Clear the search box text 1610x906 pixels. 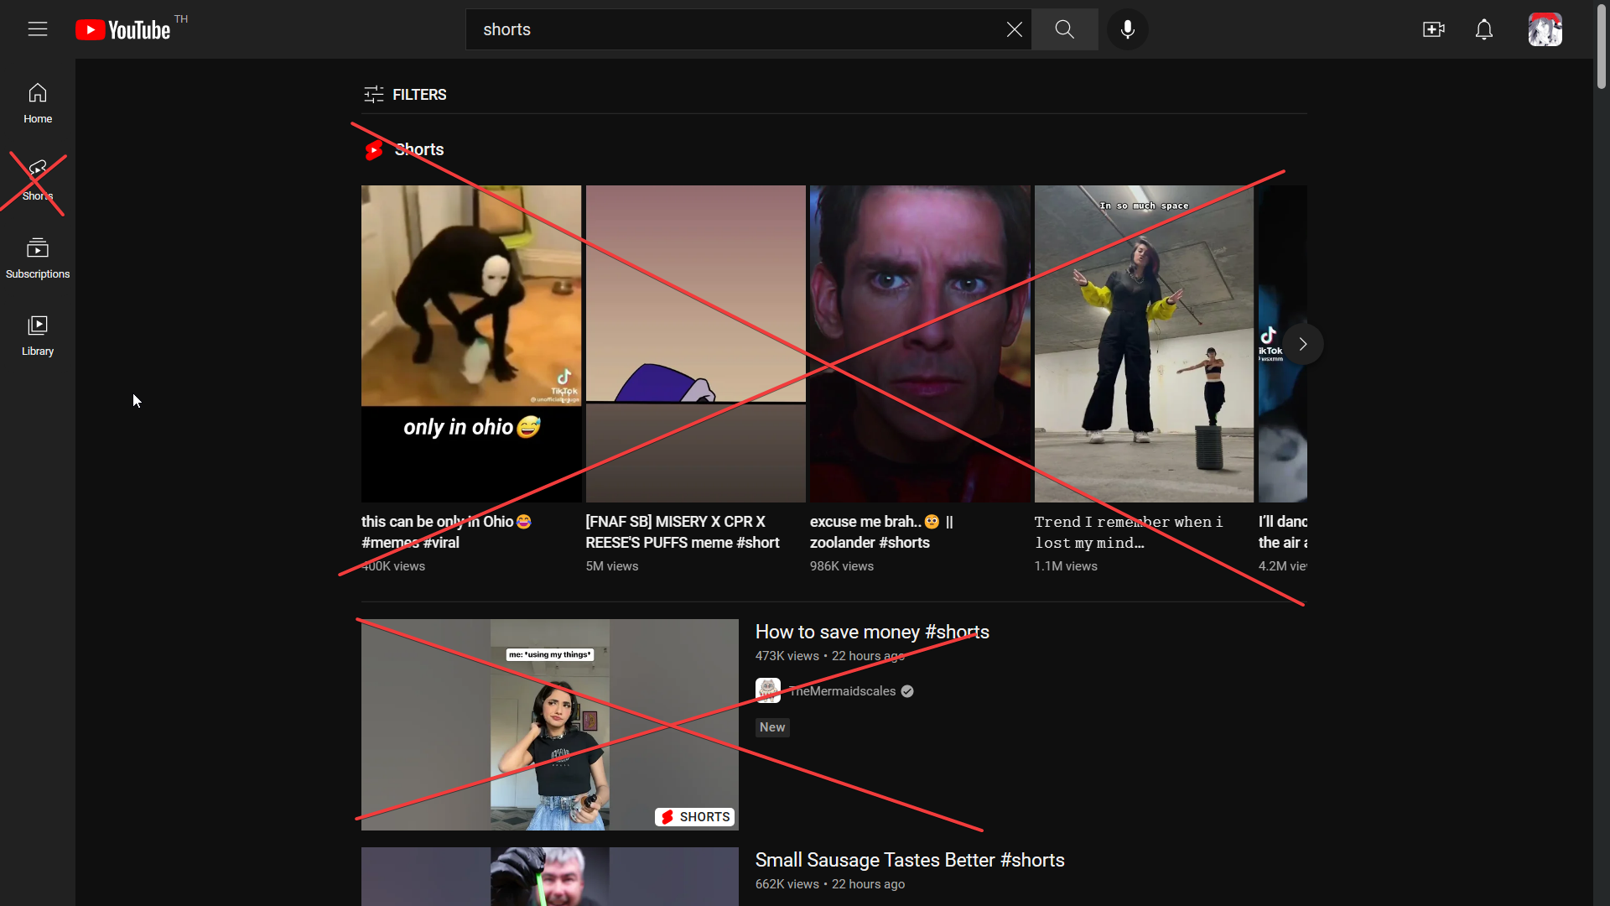1014,29
